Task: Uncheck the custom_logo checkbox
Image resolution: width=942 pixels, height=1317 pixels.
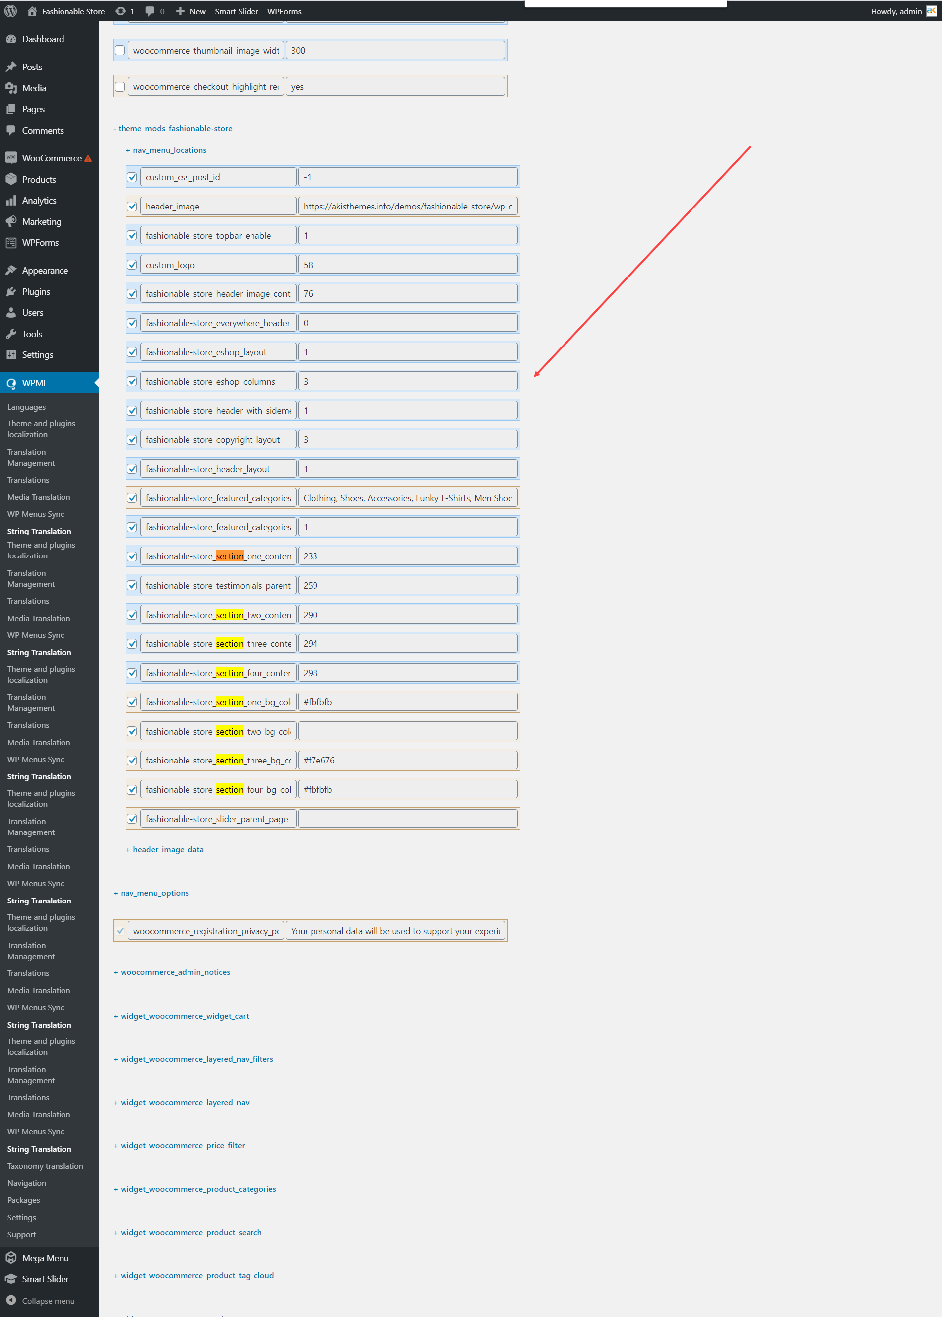Action: 132,265
